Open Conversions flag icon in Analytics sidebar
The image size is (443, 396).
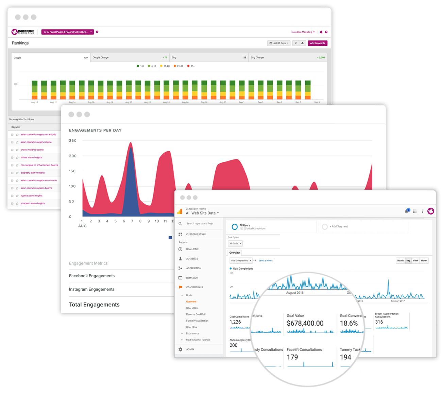pyautogui.click(x=180, y=287)
